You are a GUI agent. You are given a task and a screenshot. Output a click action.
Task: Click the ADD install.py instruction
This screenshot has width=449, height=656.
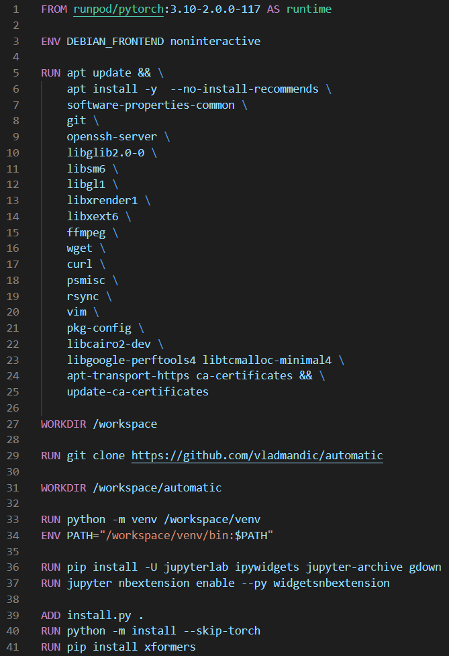93,616
